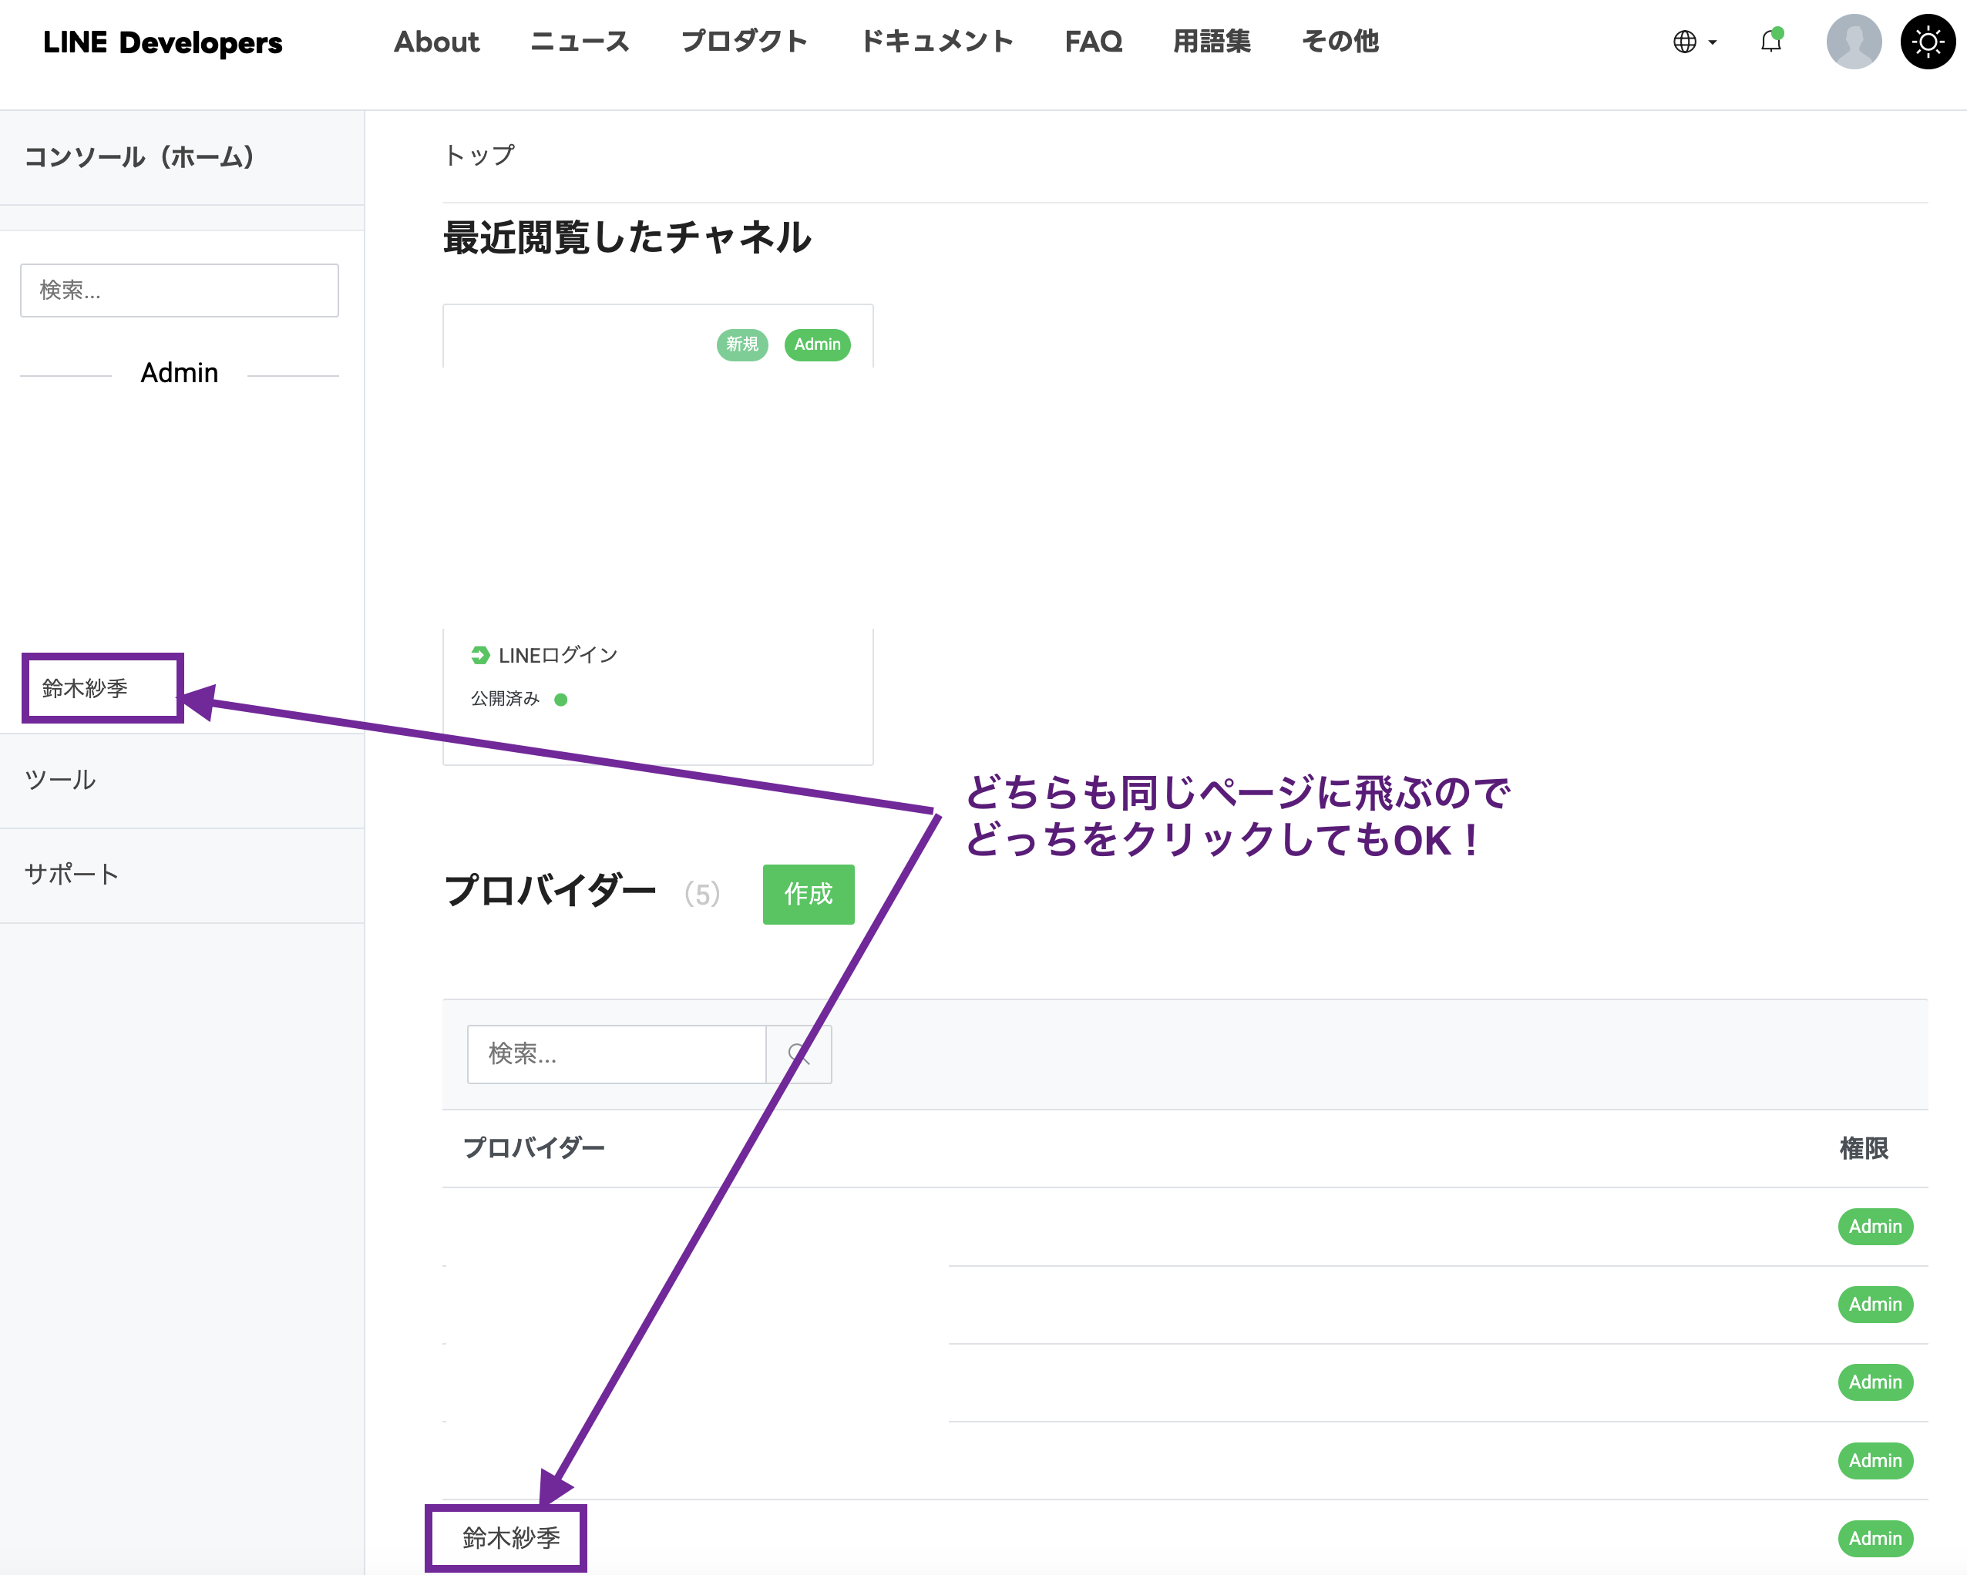This screenshot has width=1967, height=1575.
Task: Click the 公開済み status text
Action: pyautogui.click(x=506, y=699)
